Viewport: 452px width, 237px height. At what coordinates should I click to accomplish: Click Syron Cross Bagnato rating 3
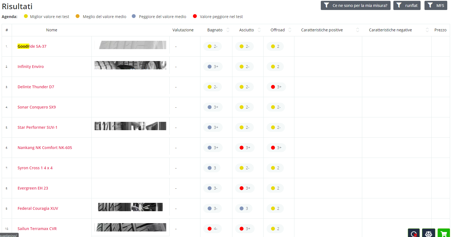(x=212, y=168)
